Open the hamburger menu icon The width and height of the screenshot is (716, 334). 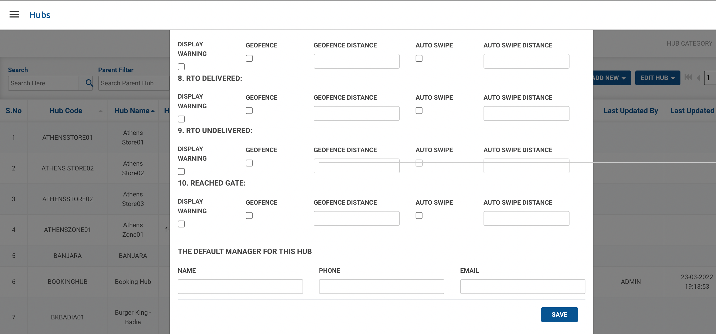pos(14,15)
